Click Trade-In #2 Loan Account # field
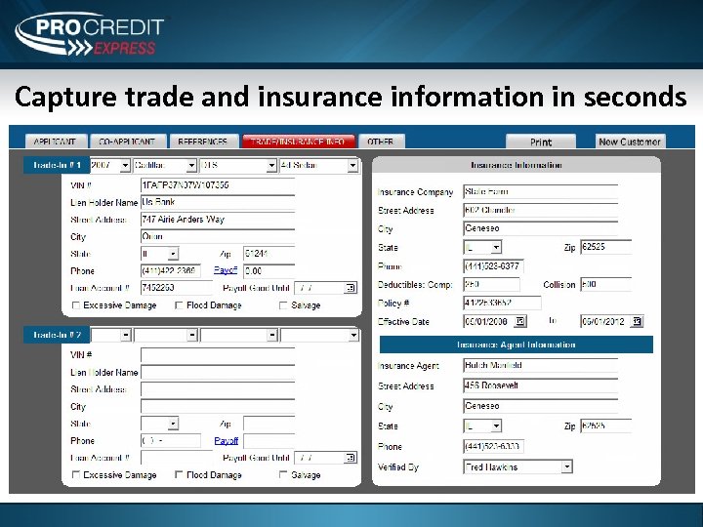The image size is (703, 527). [177, 458]
